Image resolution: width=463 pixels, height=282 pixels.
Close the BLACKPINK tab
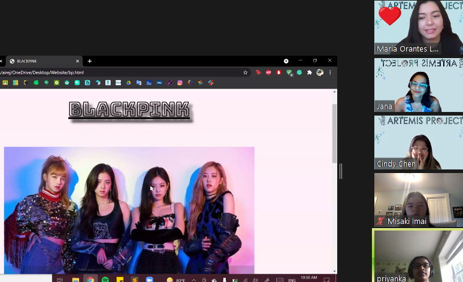pos(77,61)
